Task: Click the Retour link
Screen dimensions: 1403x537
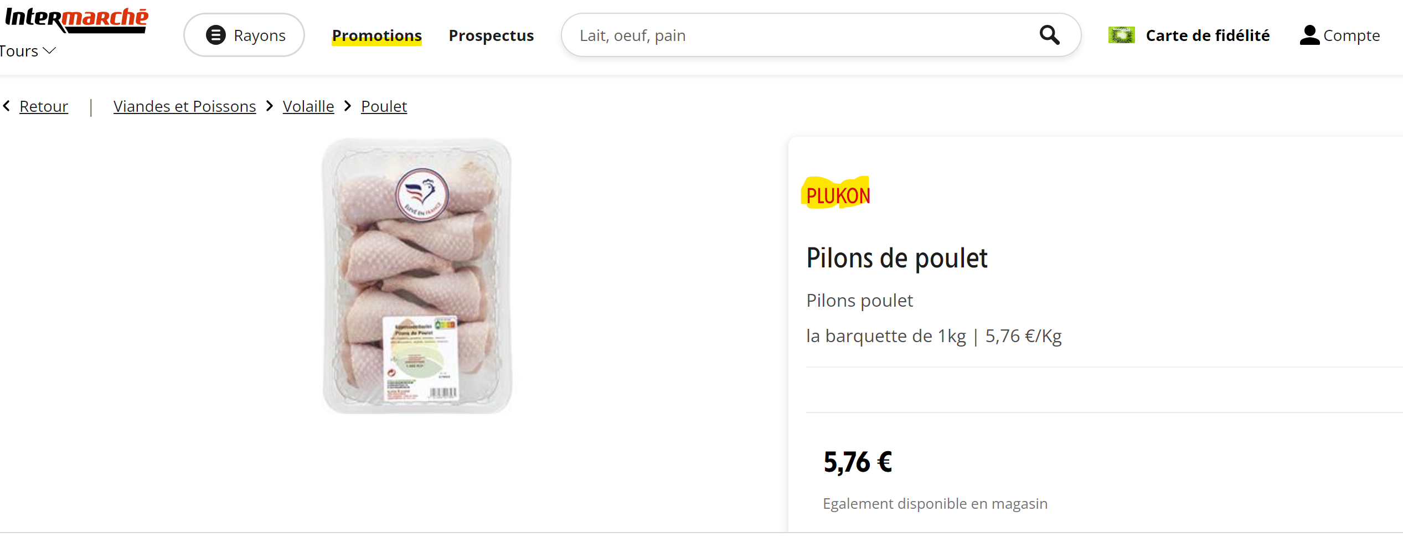Action: [x=44, y=106]
